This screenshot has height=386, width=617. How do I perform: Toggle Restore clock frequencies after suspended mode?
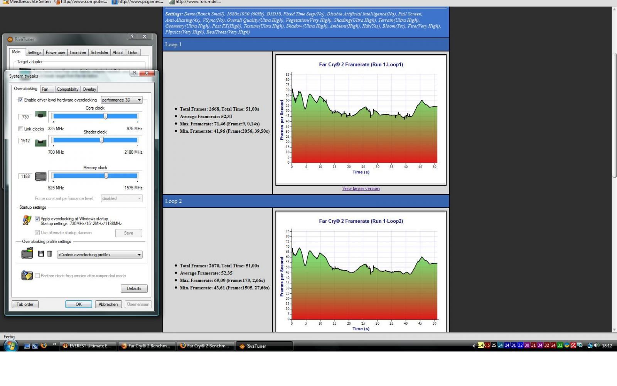[37, 275]
